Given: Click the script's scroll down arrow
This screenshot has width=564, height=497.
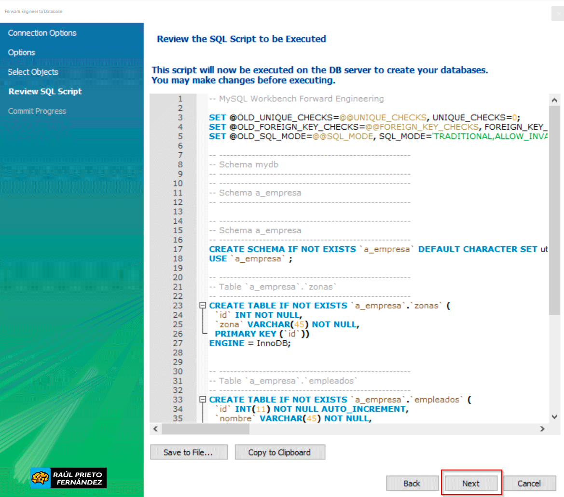Looking at the screenshot, I should coord(554,417).
